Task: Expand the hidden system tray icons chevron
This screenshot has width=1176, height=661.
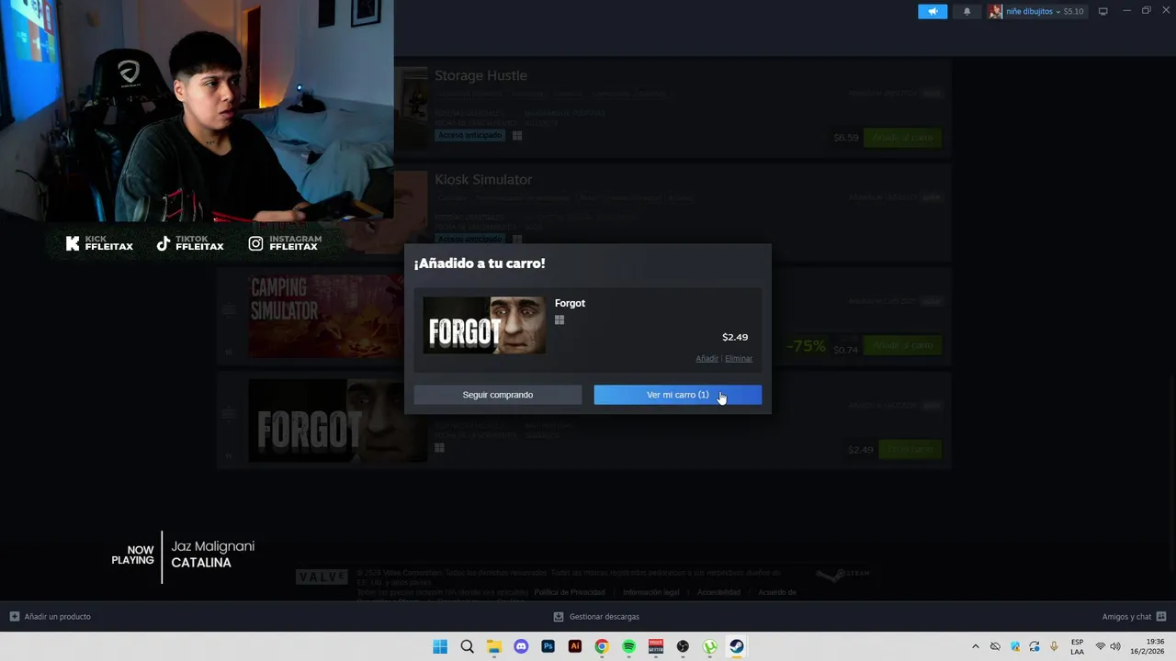Action: pos(976,646)
